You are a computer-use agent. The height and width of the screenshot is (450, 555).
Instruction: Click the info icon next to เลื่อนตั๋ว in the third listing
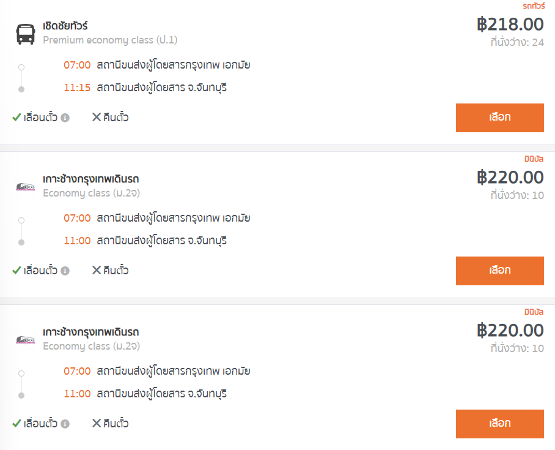pyautogui.click(x=65, y=424)
